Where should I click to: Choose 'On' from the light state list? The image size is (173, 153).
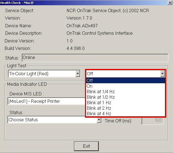click(x=126, y=86)
